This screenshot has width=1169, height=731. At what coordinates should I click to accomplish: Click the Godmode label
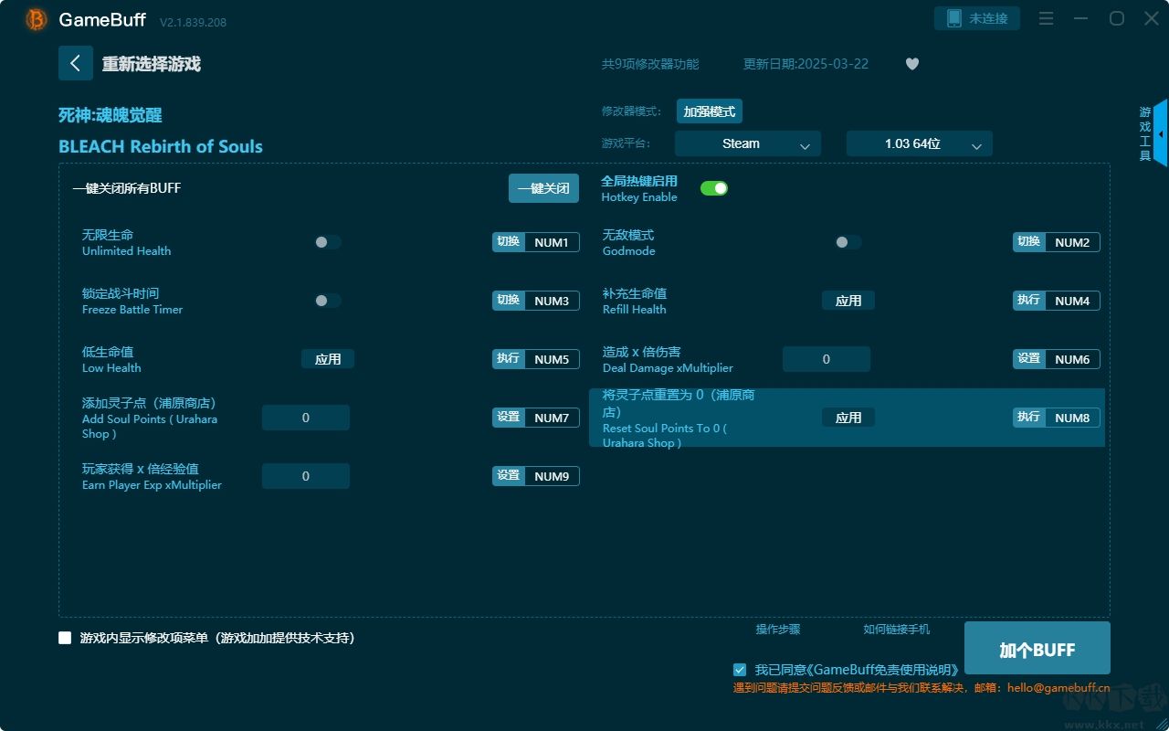click(629, 251)
